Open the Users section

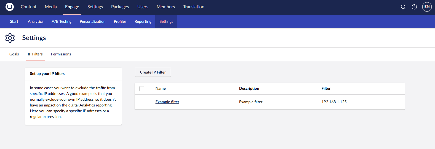[x=143, y=7]
